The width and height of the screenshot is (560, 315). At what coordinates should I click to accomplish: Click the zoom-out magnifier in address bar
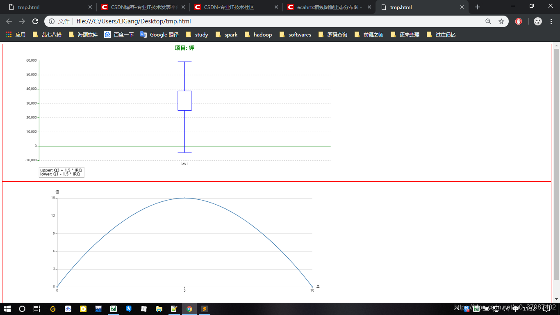click(488, 21)
